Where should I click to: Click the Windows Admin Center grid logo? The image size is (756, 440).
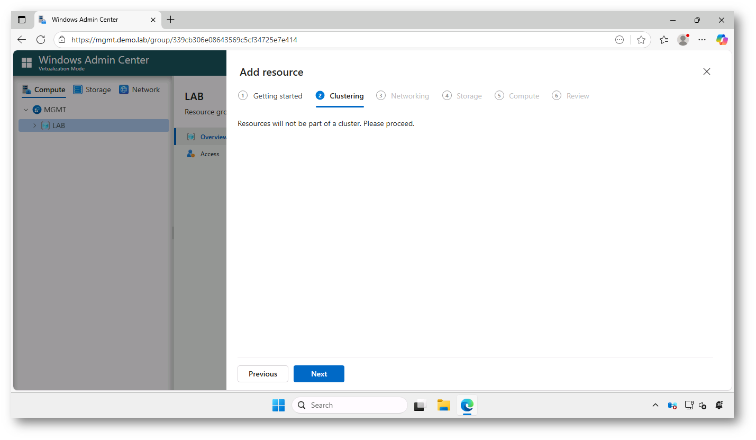pos(26,62)
